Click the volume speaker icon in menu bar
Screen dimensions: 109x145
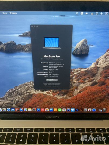[87, 13]
